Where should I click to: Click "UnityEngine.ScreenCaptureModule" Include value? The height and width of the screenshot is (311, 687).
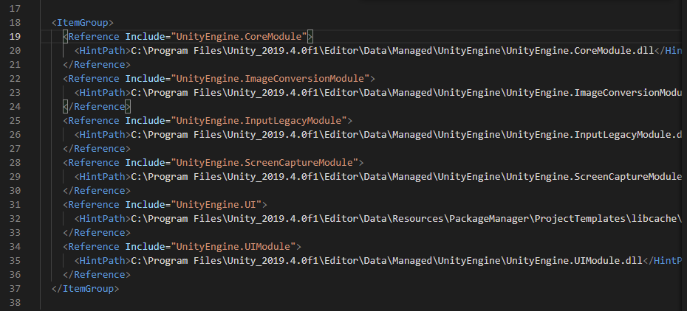click(x=264, y=162)
